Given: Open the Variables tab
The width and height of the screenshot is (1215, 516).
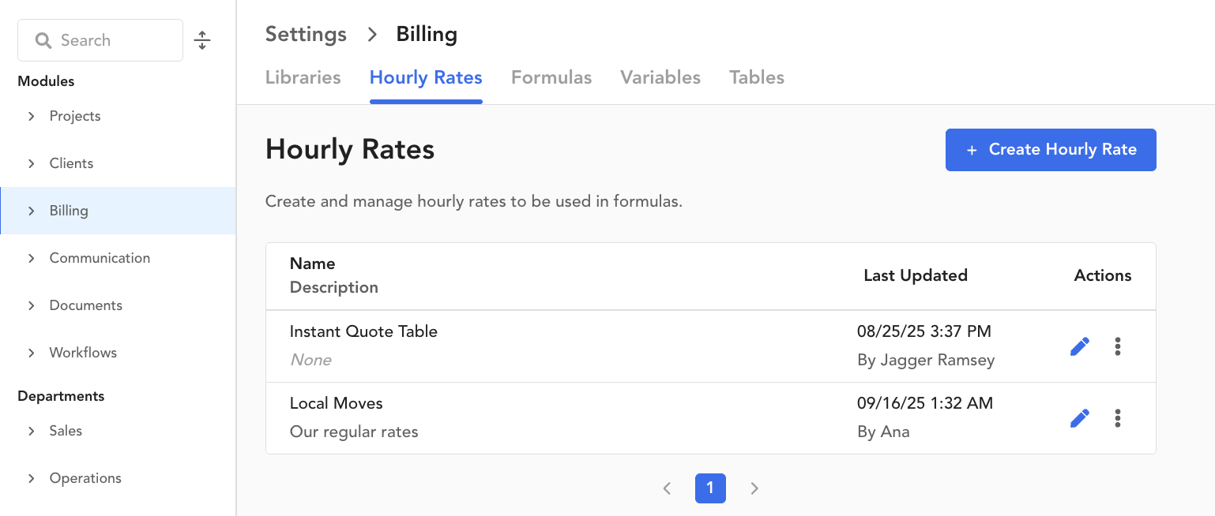Looking at the screenshot, I should tap(660, 77).
